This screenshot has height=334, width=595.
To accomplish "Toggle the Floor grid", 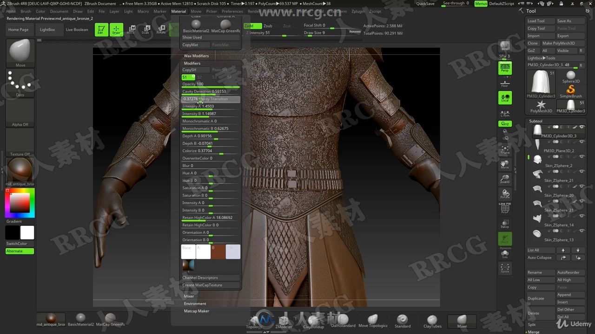I will coord(505,83).
